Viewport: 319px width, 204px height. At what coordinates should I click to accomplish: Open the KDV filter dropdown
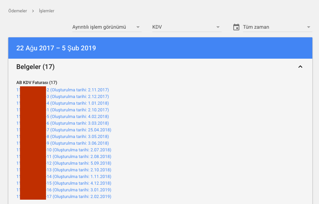coord(187,27)
